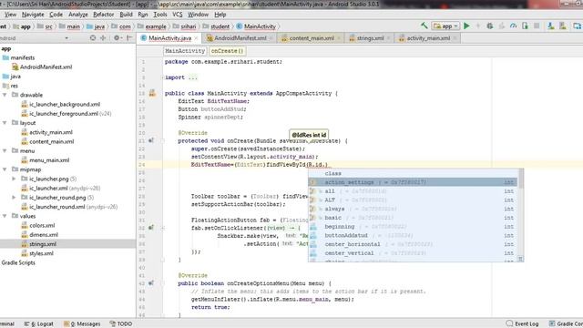Click the override gutter icon beside onCreate line
The image size is (583, 328).
tap(151, 140)
